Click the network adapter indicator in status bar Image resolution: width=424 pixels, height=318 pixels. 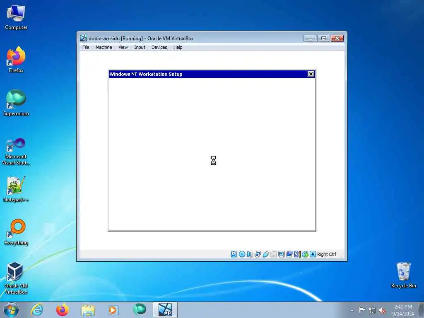[258, 254]
